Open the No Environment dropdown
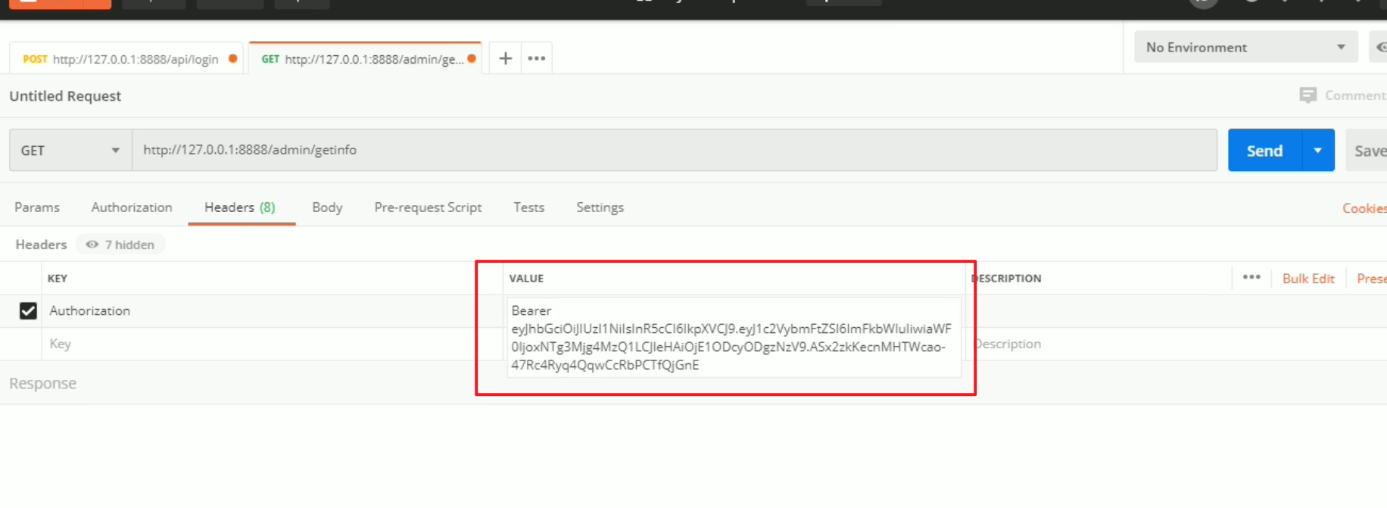This screenshot has height=508, width=1387. click(1245, 47)
